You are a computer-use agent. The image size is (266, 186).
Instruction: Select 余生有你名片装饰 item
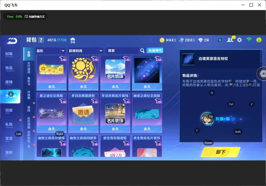tap(147, 146)
